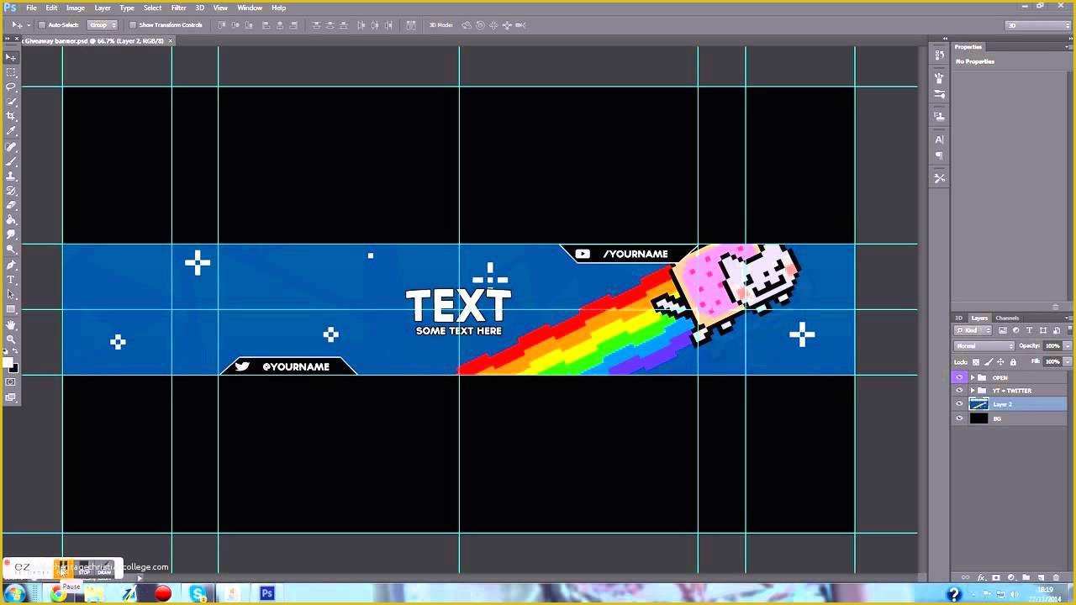
Task: Select the Move tool in the toolbox
Action: [11, 57]
